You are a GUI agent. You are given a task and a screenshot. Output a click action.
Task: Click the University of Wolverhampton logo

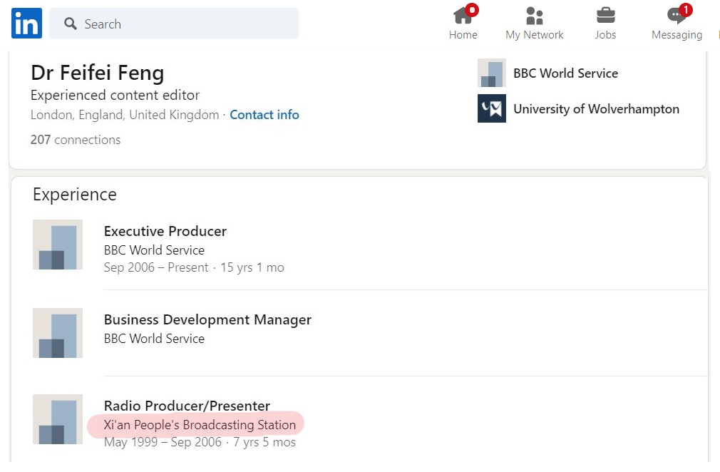(492, 108)
